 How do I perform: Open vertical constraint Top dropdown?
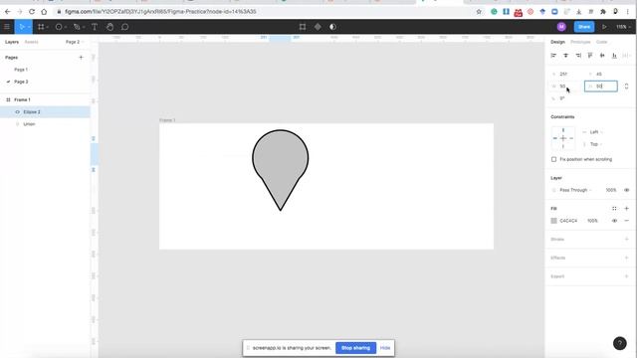click(x=595, y=144)
